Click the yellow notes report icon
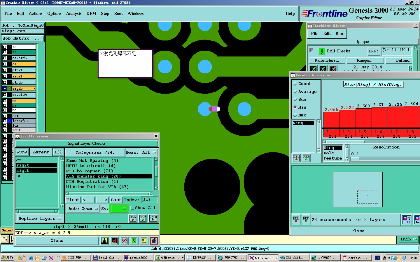420x262 pixels. point(144,241)
